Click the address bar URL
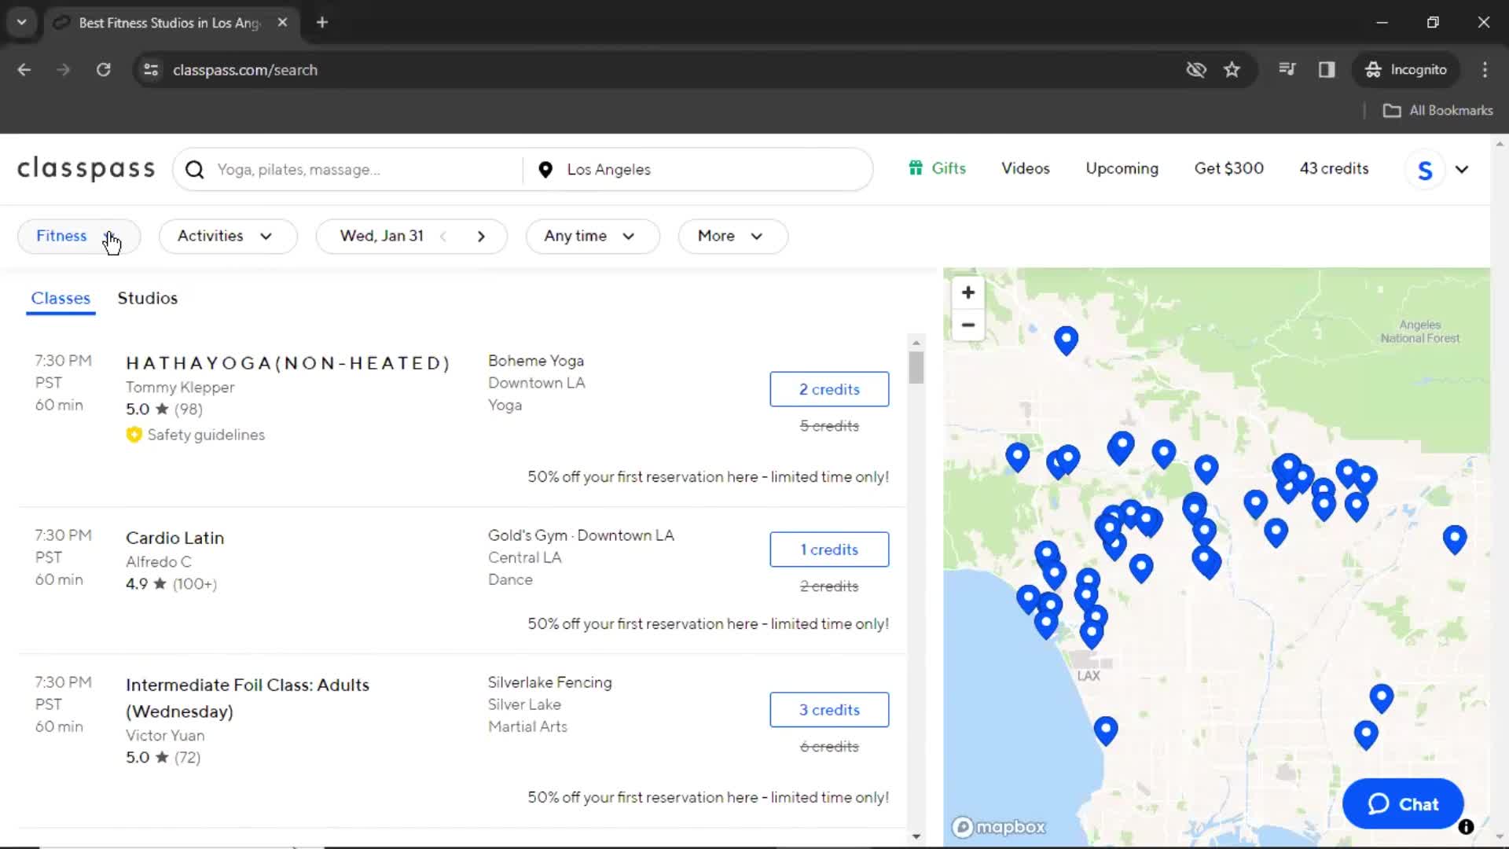Viewport: 1509px width, 849px height. [245, 70]
